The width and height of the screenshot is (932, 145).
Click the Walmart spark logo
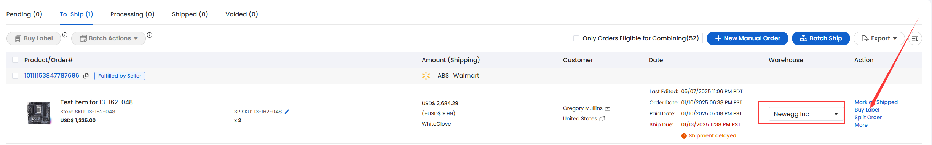pos(426,76)
